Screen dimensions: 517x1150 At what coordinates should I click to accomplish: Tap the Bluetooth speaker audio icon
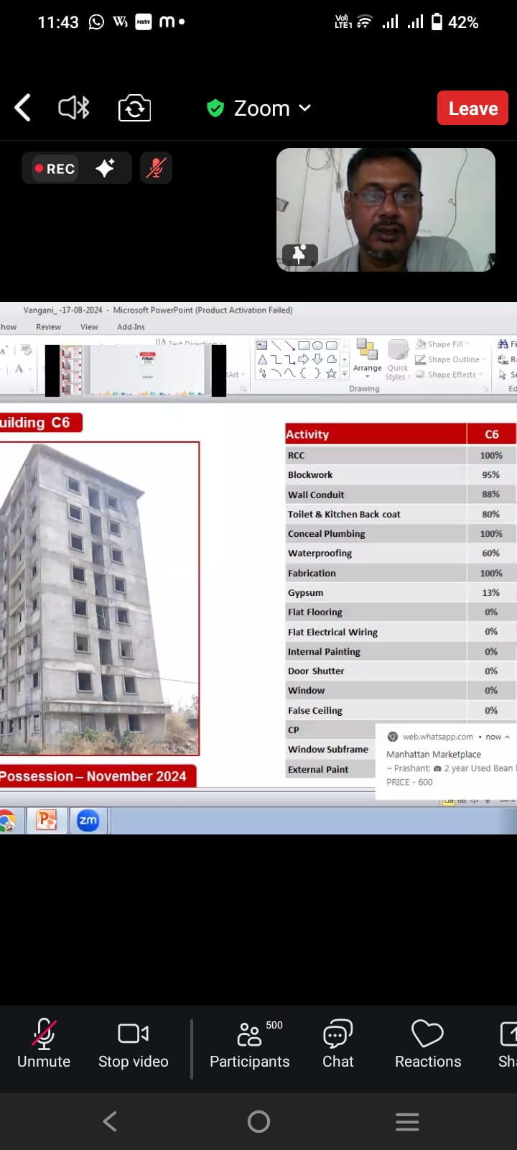pyautogui.click(x=73, y=109)
